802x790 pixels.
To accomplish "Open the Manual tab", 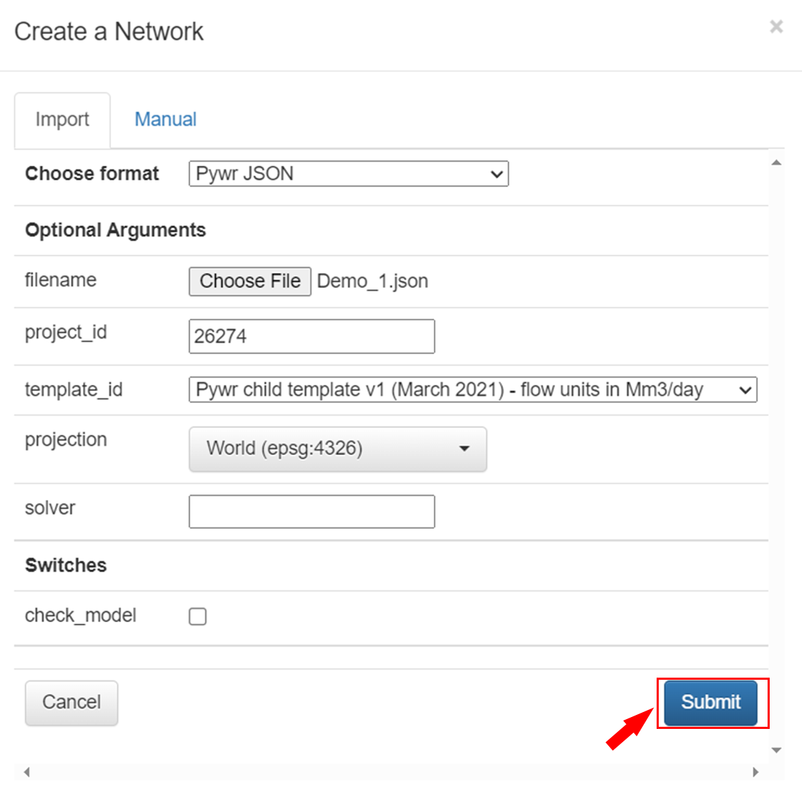I will pyautogui.click(x=165, y=119).
